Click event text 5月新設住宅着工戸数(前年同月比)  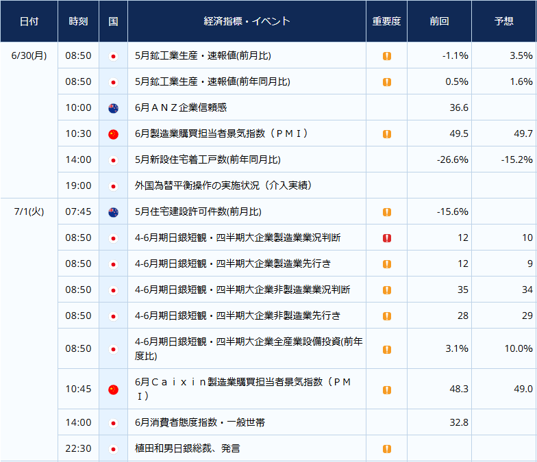(x=208, y=159)
